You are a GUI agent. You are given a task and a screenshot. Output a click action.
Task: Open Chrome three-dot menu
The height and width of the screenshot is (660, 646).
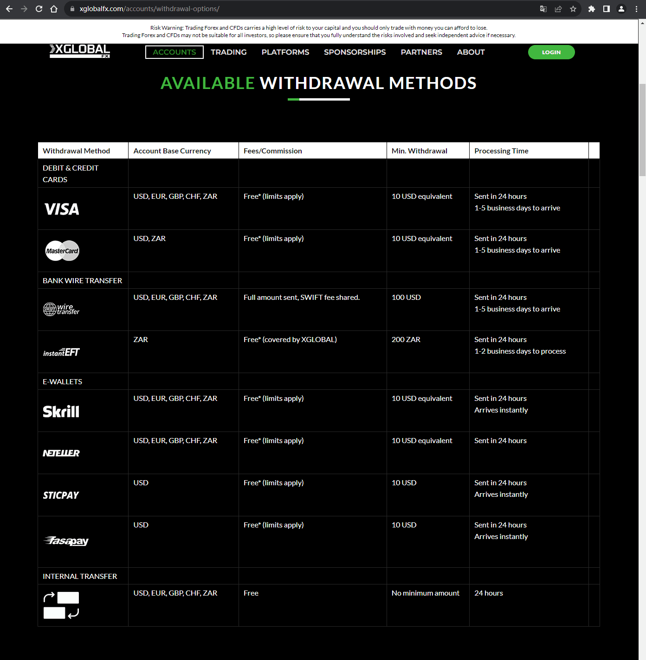point(636,9)
